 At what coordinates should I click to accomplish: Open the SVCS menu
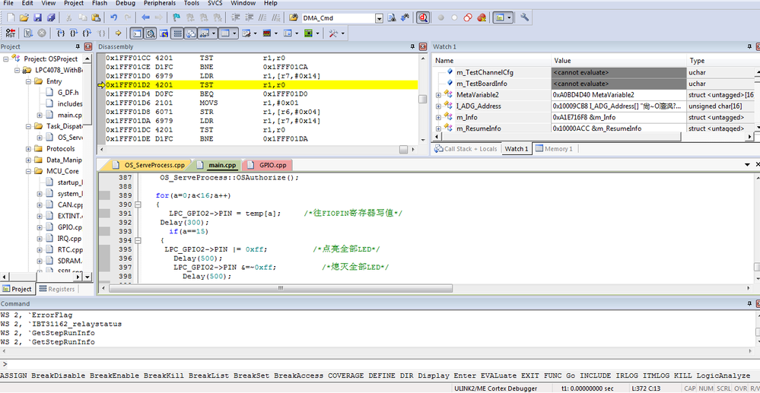(x=215, y=3)
